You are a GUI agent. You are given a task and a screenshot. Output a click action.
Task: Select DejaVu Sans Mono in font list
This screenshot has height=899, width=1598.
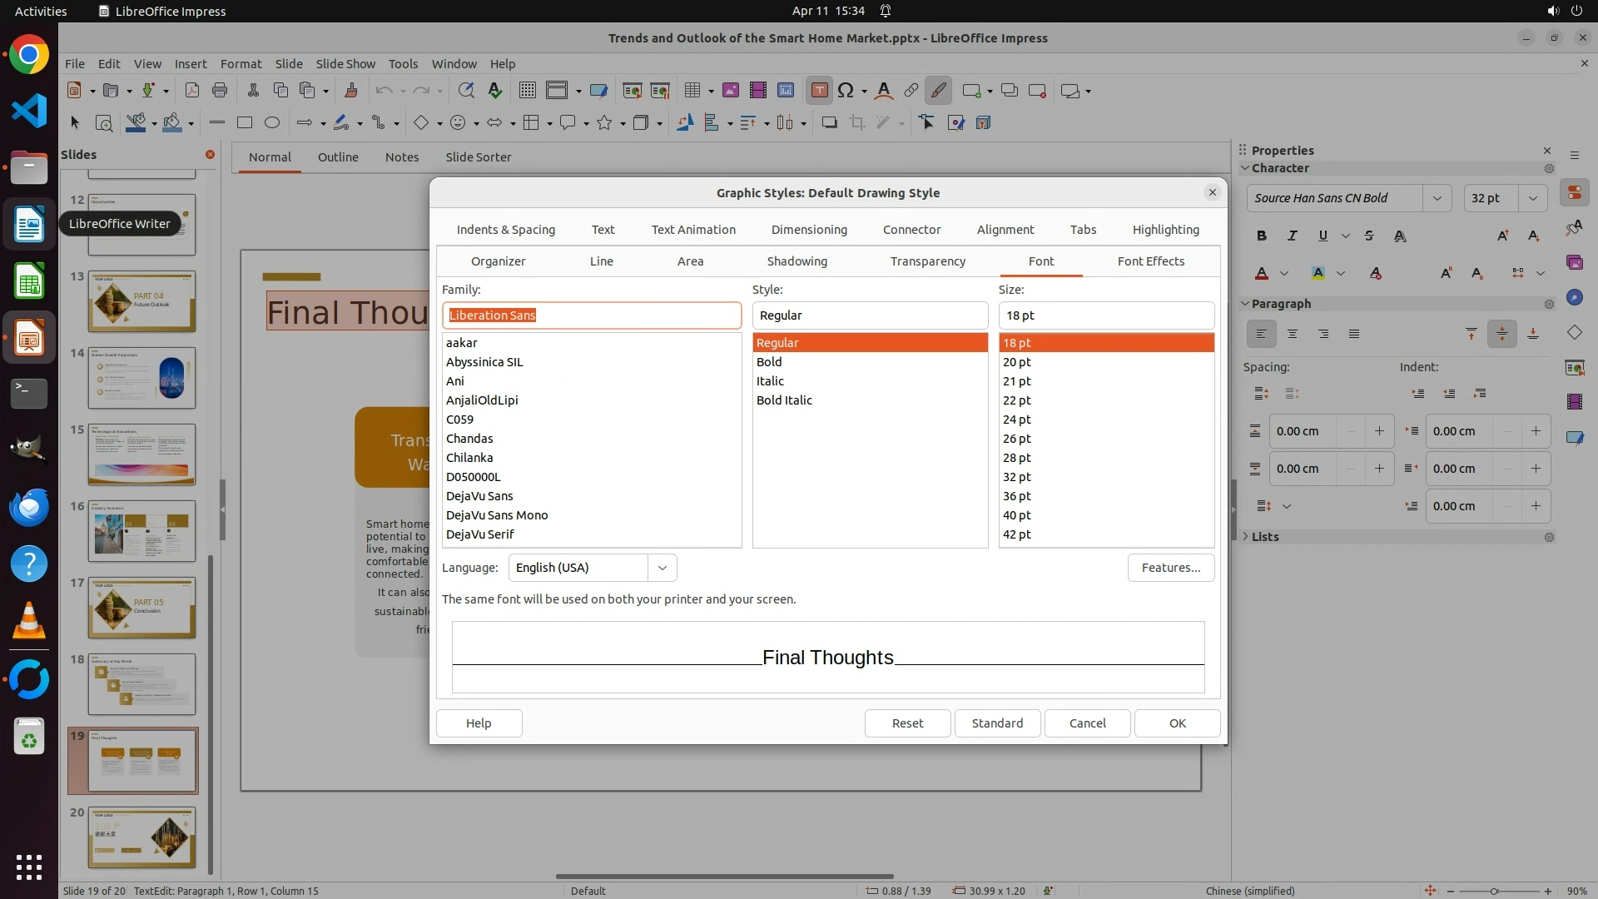[x=497, y=515]
